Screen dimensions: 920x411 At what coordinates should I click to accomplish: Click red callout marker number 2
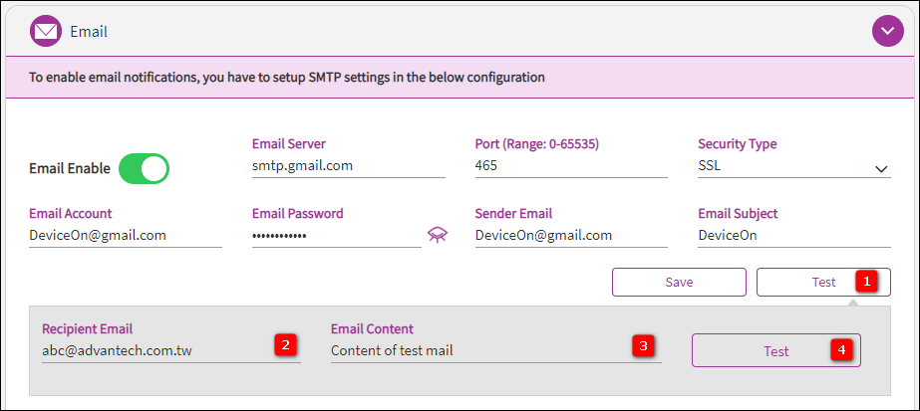[x=286, y=346]
